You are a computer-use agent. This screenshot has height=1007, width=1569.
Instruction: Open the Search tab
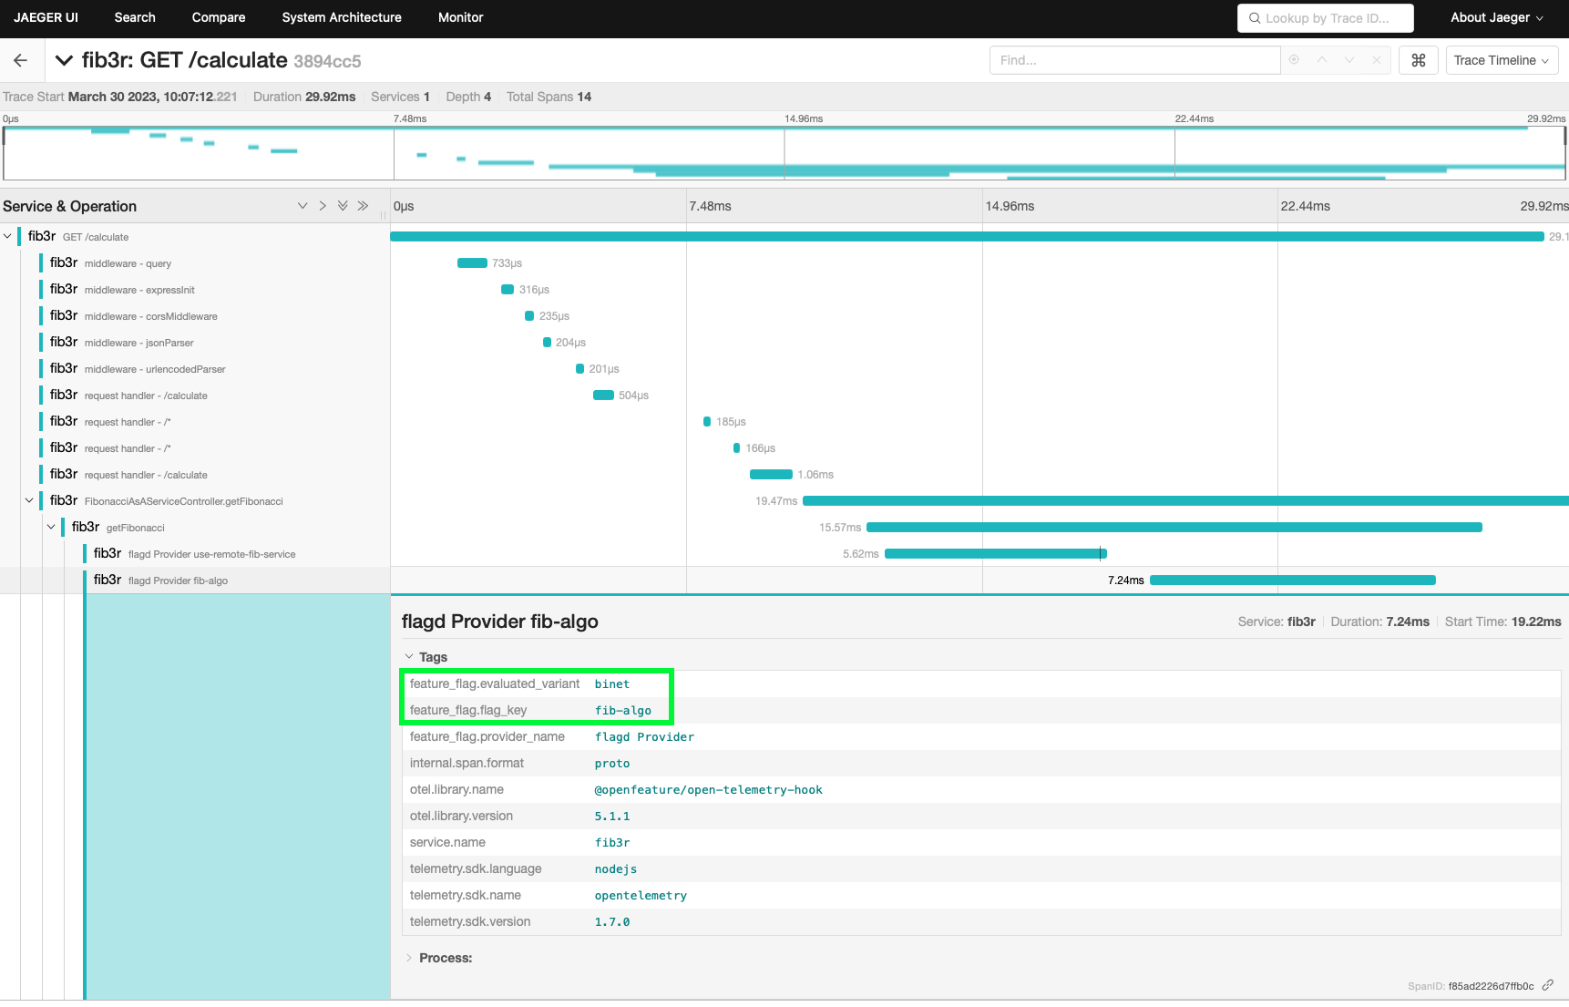[x=135, y=18]
